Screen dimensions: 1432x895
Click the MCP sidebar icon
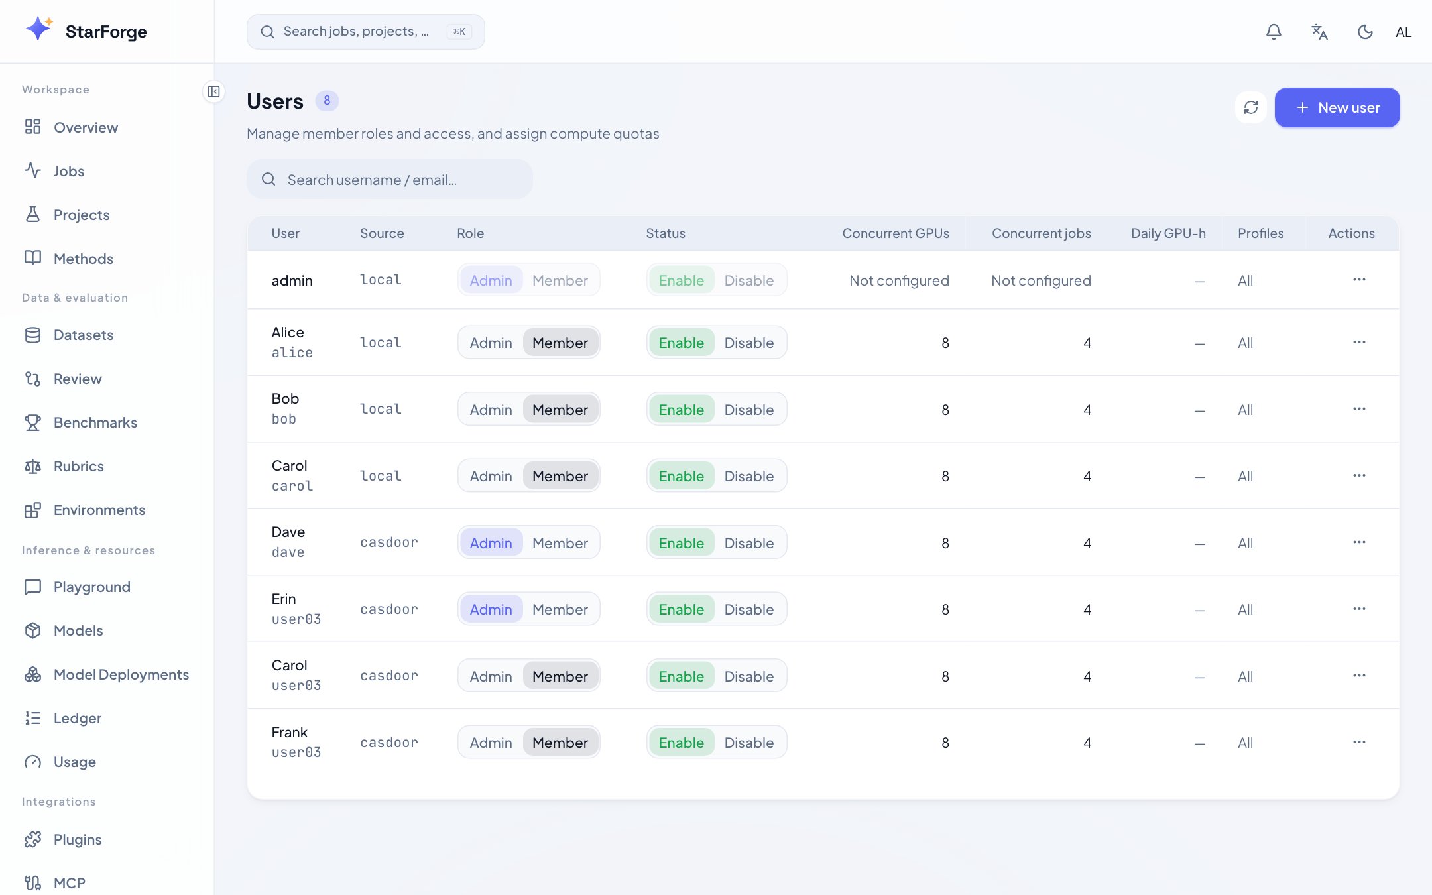click(32, 883)
